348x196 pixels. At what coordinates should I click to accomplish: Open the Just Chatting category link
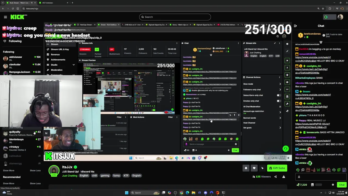point(70,176)
